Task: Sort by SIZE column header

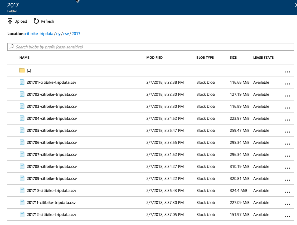Action: [x=233, y=57]
